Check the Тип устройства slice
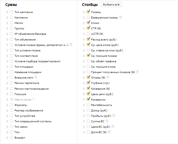178x144 pixels. point(11,115)
